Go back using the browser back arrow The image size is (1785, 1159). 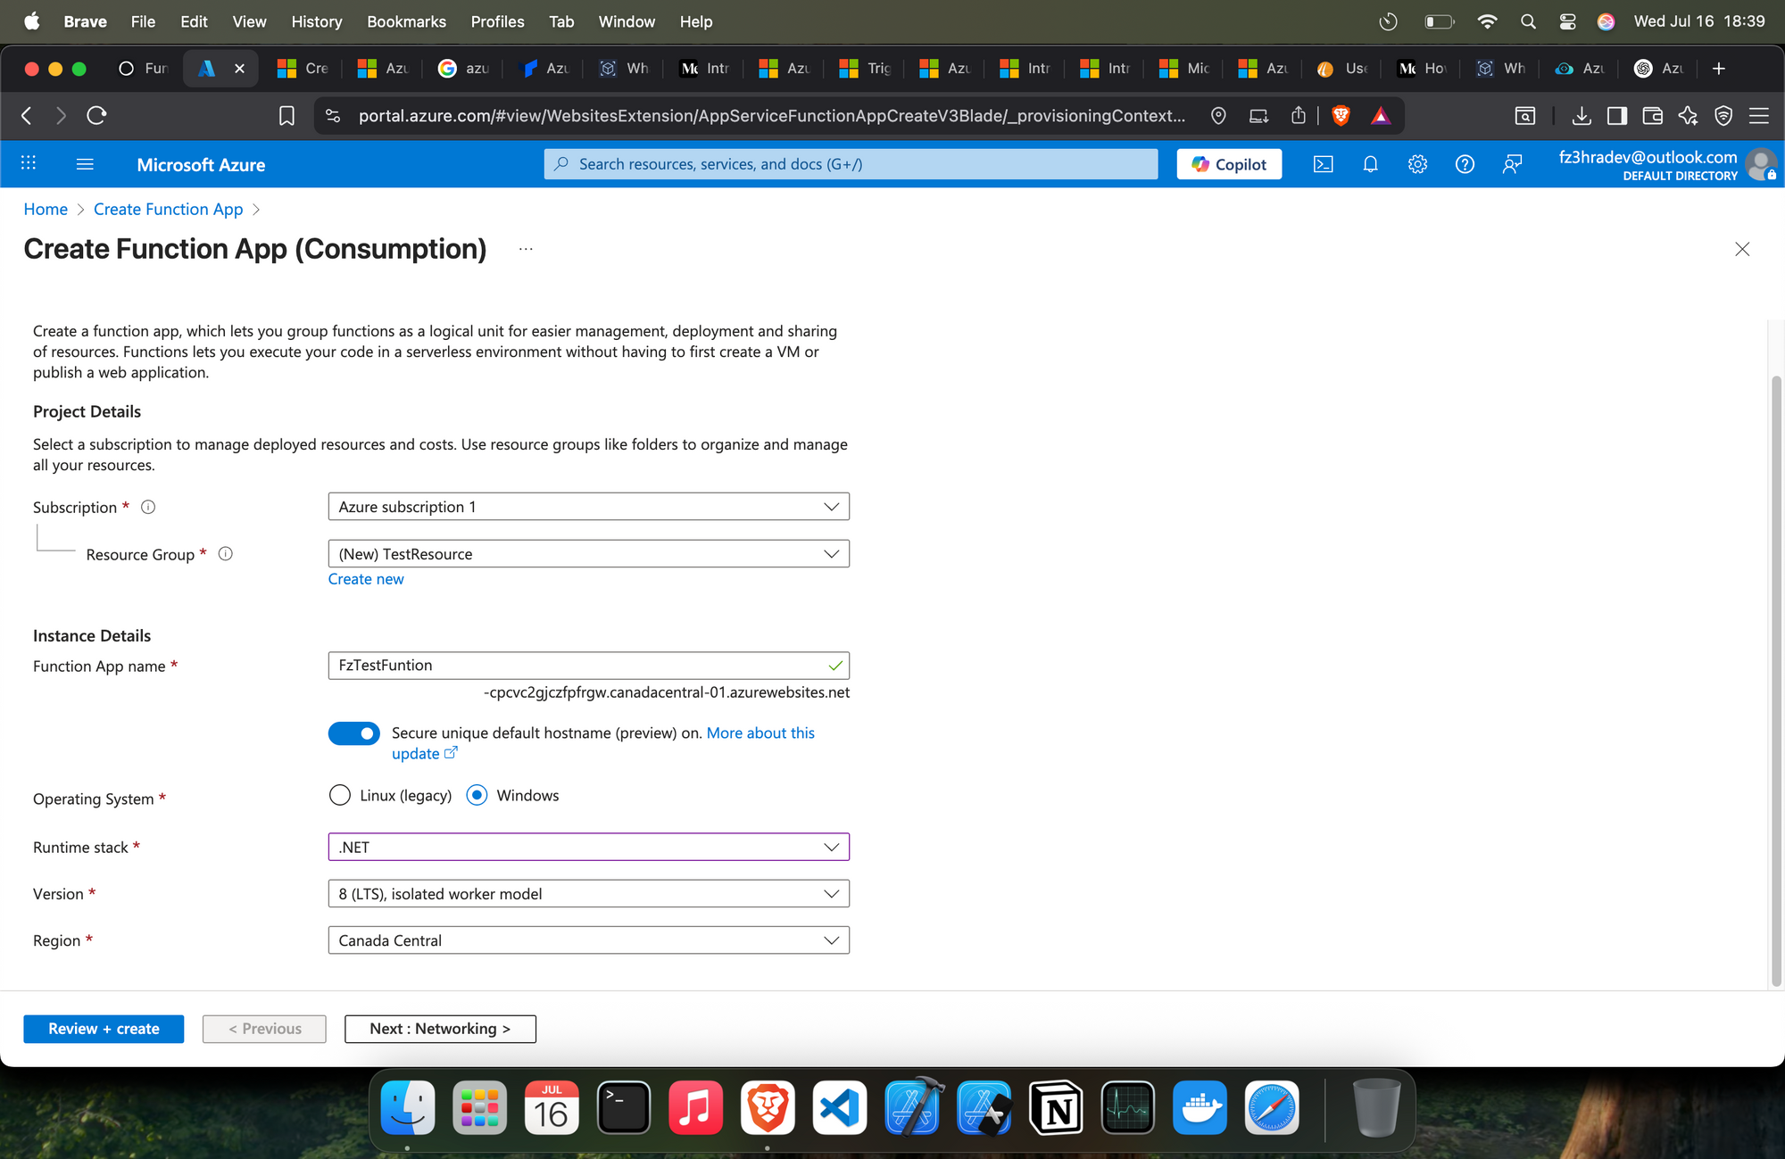tap(27, 115)
